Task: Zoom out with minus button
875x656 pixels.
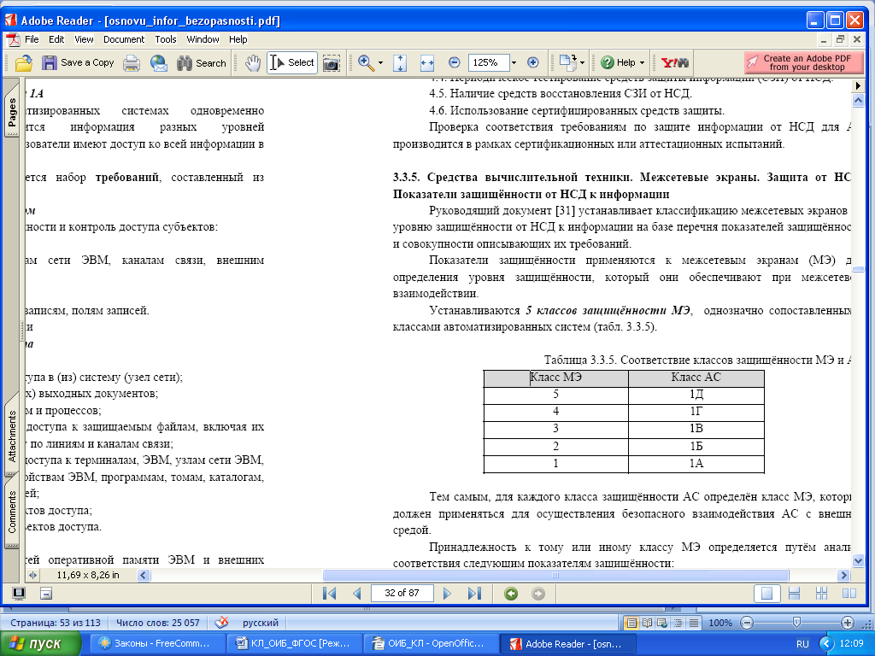Action: [x=455, y=62]
